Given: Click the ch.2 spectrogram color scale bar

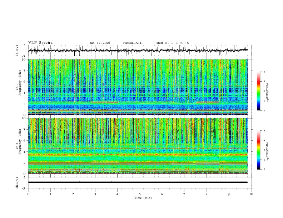Looking at the screenshot, I should (259, 150).
